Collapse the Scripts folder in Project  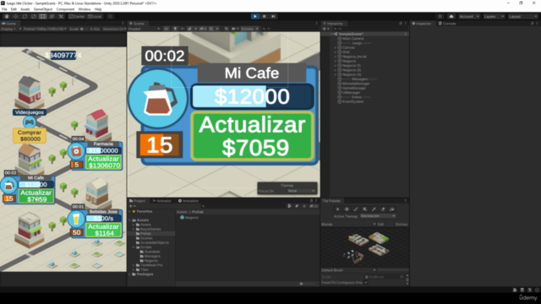(x=134, y=247)
